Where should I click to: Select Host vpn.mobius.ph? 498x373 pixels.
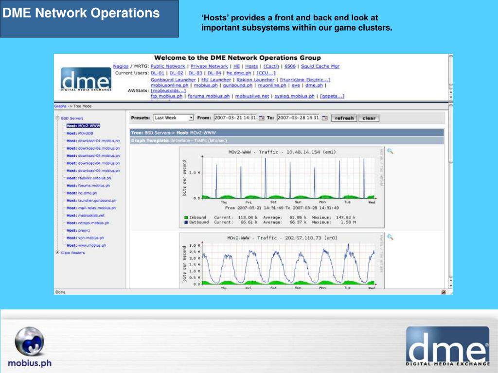tap(85, 238)
